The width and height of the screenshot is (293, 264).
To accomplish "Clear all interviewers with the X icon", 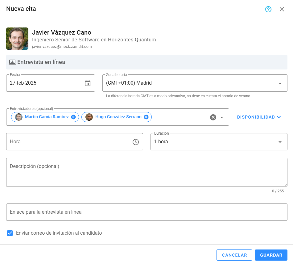I will 213,117.
